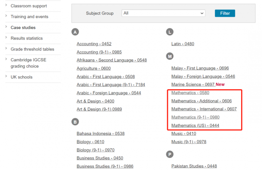Click the letter P section badge
This screenshot has width=262, height=170.
pos(170,154)
